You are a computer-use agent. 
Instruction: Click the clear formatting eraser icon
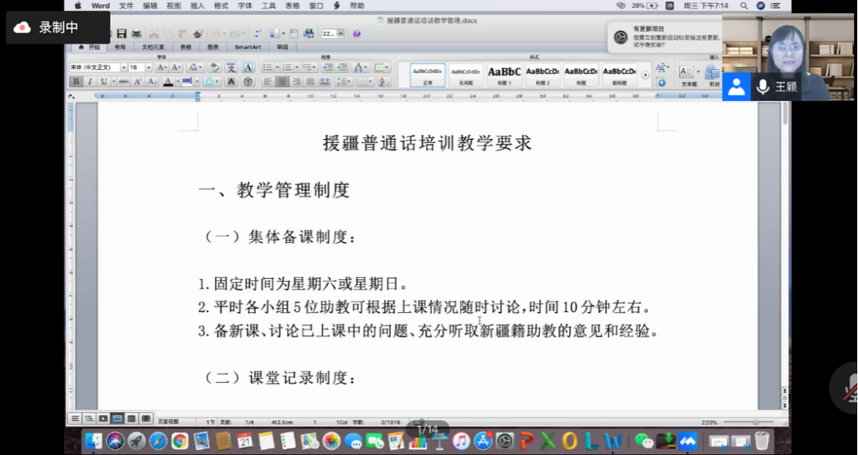tap(214, 67)
